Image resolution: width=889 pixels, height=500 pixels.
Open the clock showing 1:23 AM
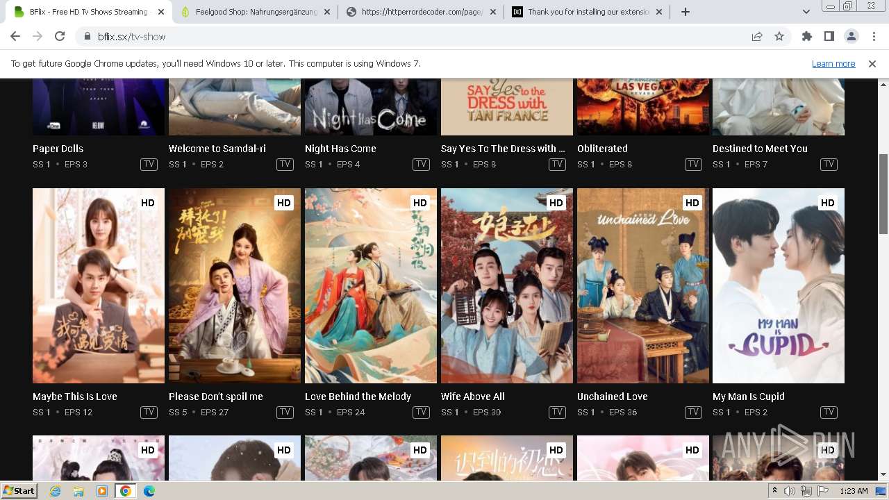tap(854, 491)
